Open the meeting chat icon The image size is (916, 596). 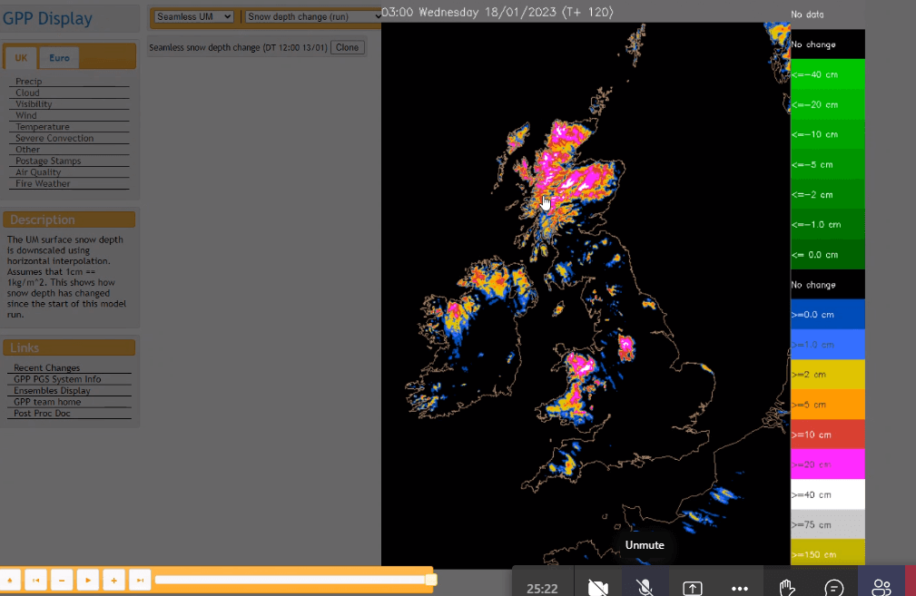[834, 588]
